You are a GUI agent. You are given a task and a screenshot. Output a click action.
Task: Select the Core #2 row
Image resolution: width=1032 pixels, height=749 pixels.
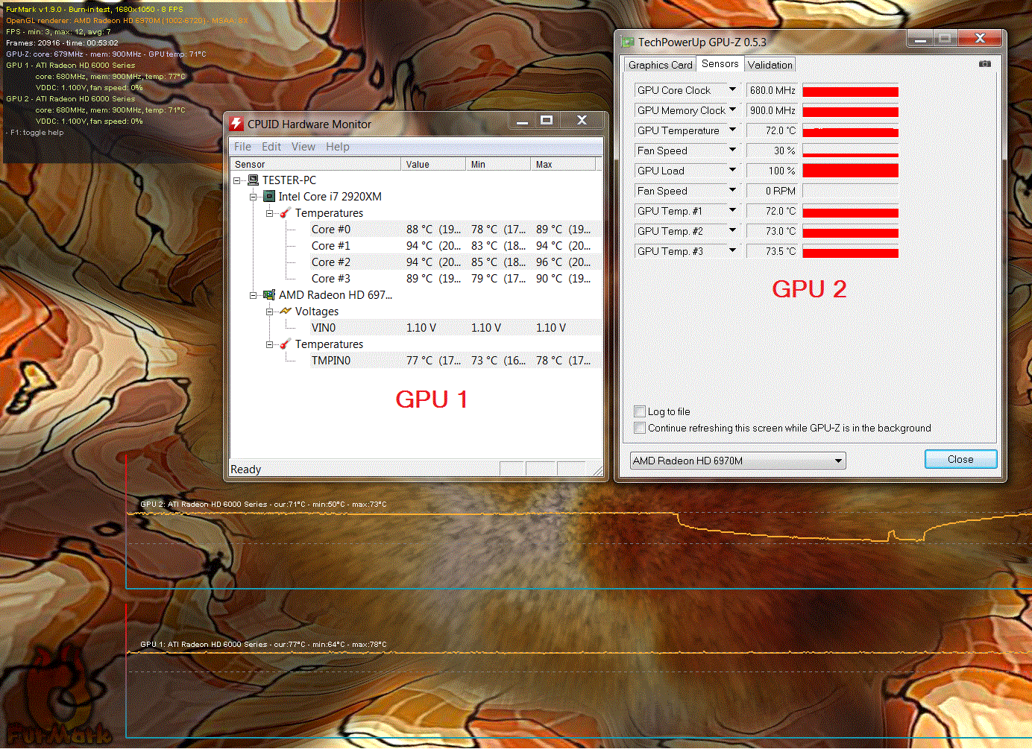(x=456, y=262)
